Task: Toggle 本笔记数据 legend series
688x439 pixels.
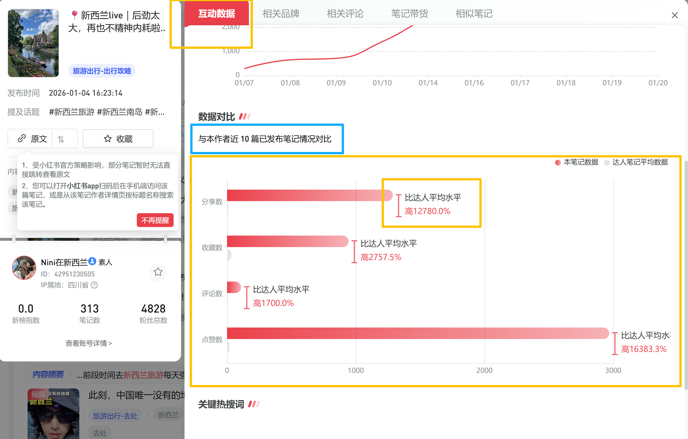Action: point(576,162)
